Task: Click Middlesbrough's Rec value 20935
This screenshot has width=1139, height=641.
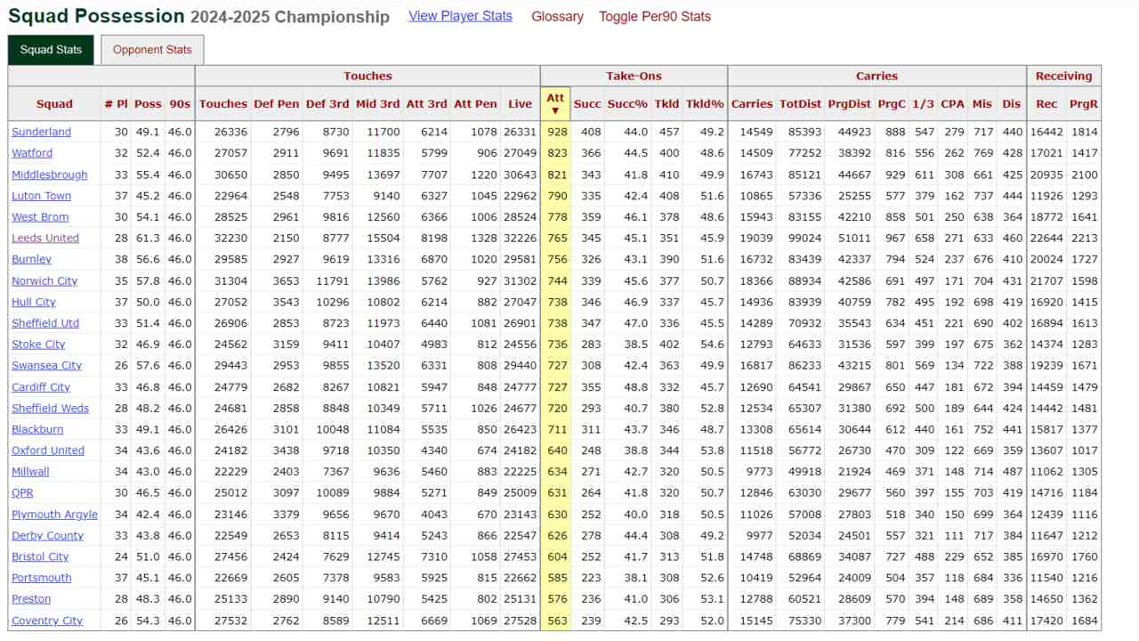Action: [x=1046, y=174]
